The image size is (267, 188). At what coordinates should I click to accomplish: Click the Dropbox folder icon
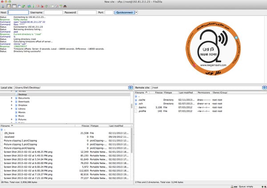[16, 105]
